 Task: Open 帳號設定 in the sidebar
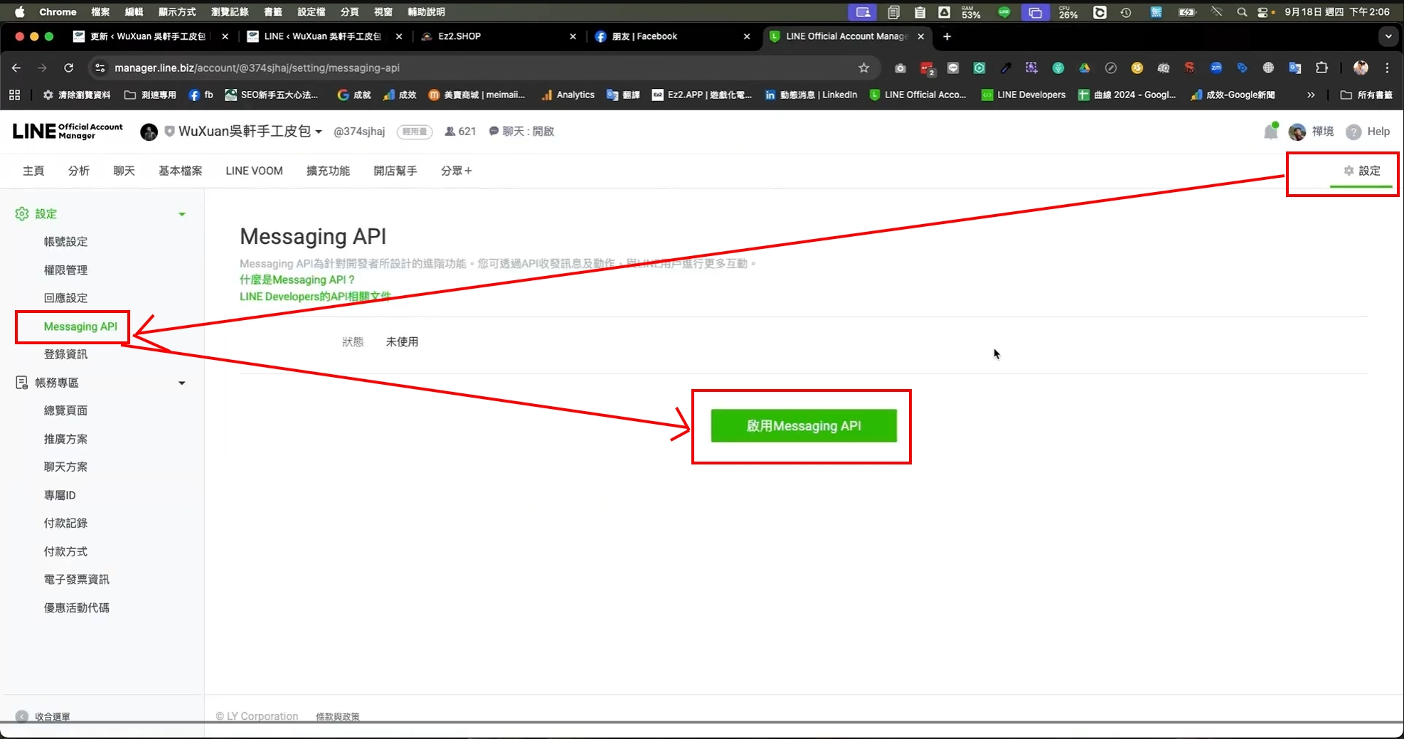pyautogui.click(x=65, y=242)
